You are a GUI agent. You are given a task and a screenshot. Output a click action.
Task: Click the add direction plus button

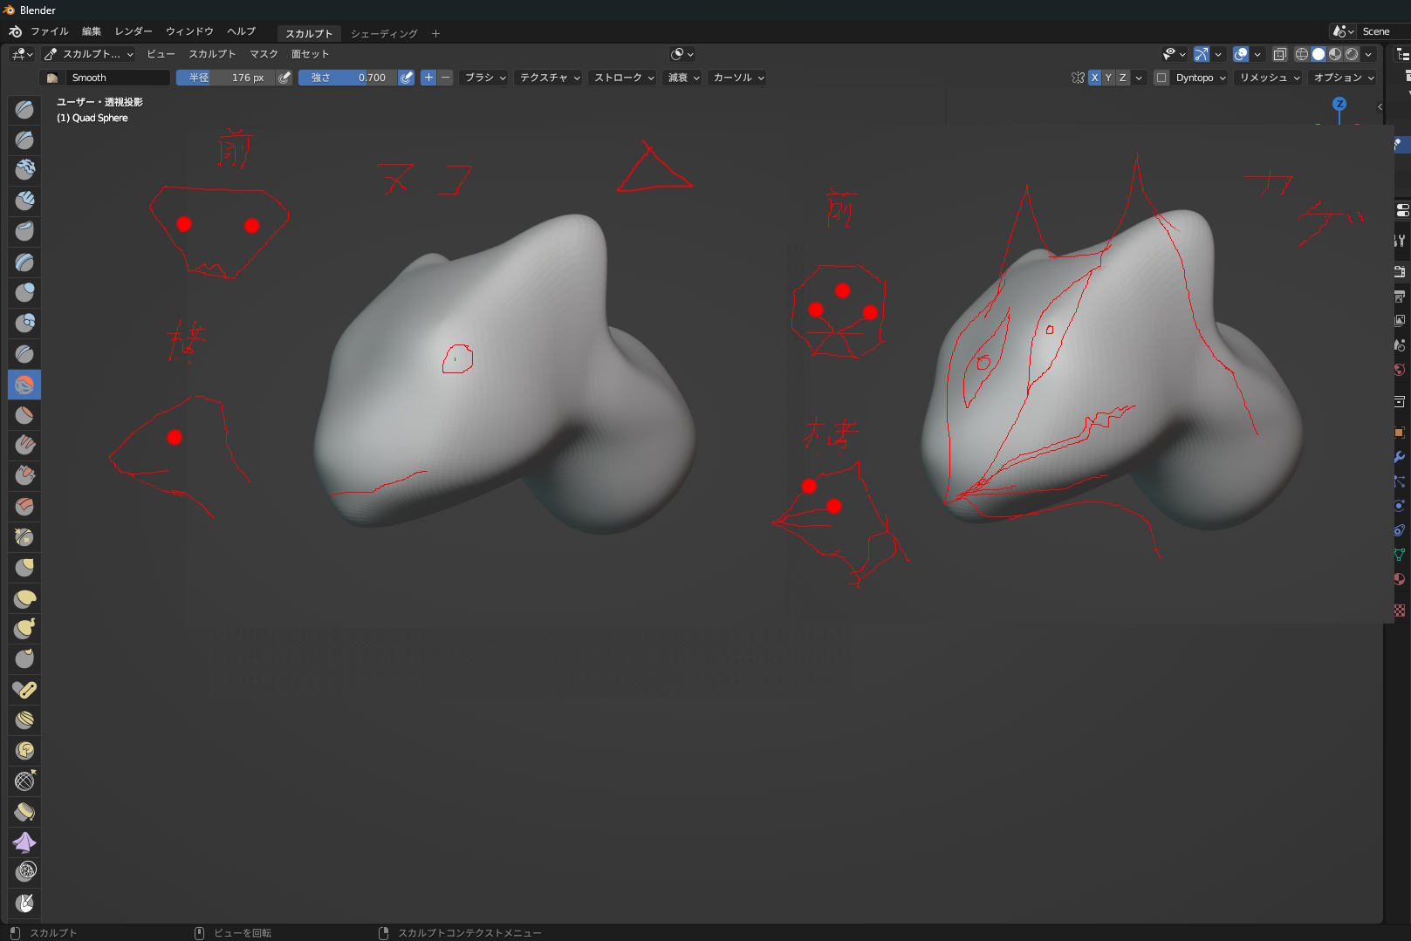428,78
